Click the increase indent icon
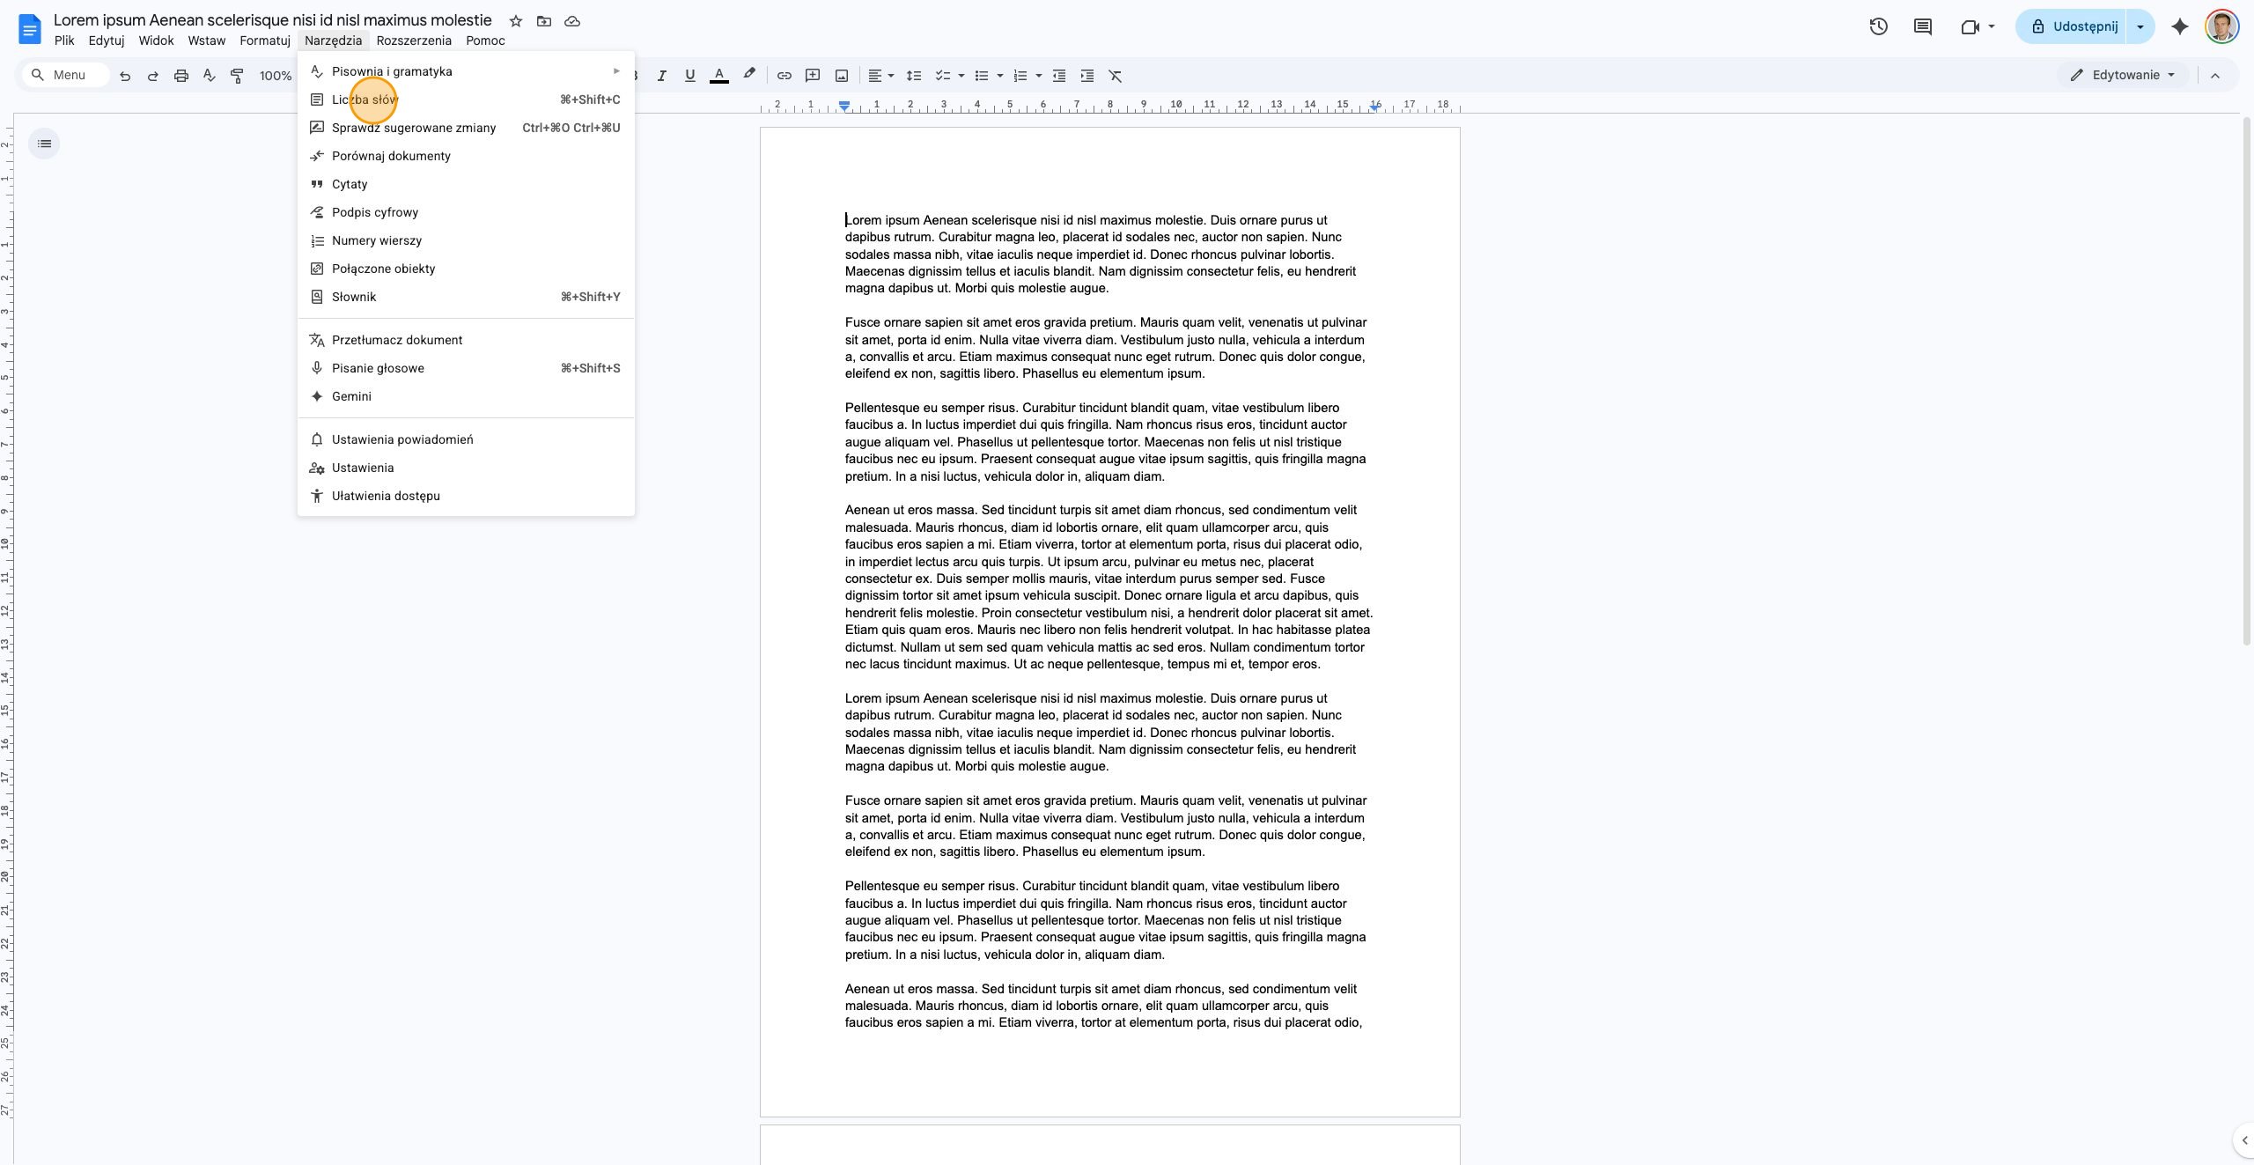Screen dimensions: 2254x1165 1087,76
